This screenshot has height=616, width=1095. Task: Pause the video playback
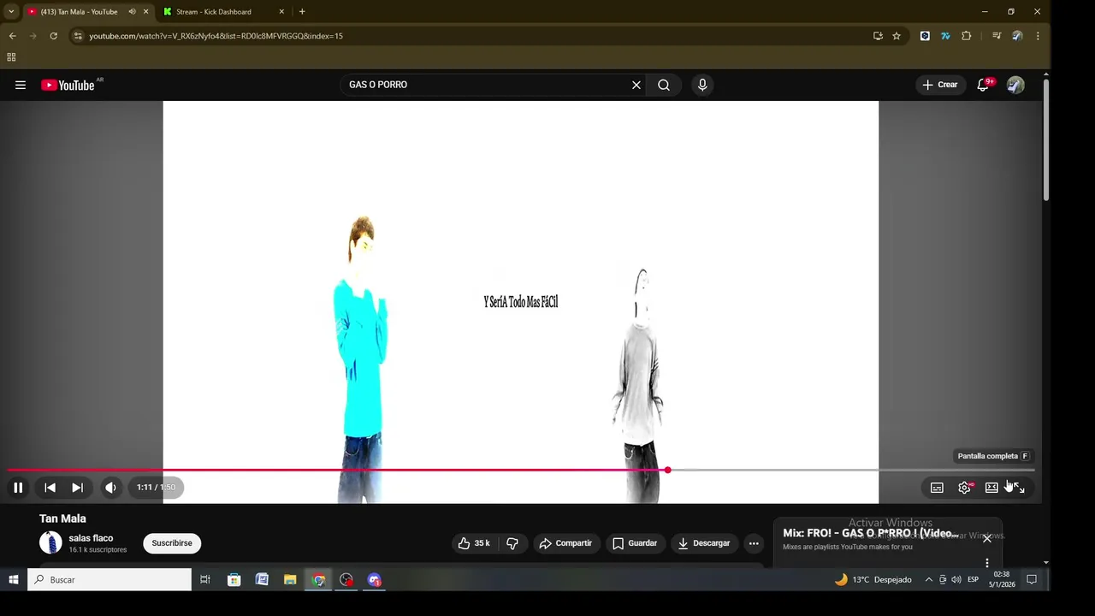pos(18,488)
